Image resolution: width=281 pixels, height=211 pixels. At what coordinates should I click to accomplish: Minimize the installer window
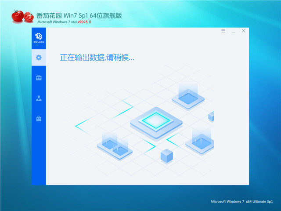(234, 31)
